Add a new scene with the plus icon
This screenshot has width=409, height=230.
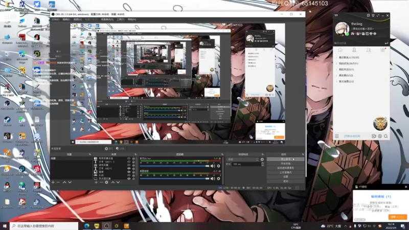(53, 182)
